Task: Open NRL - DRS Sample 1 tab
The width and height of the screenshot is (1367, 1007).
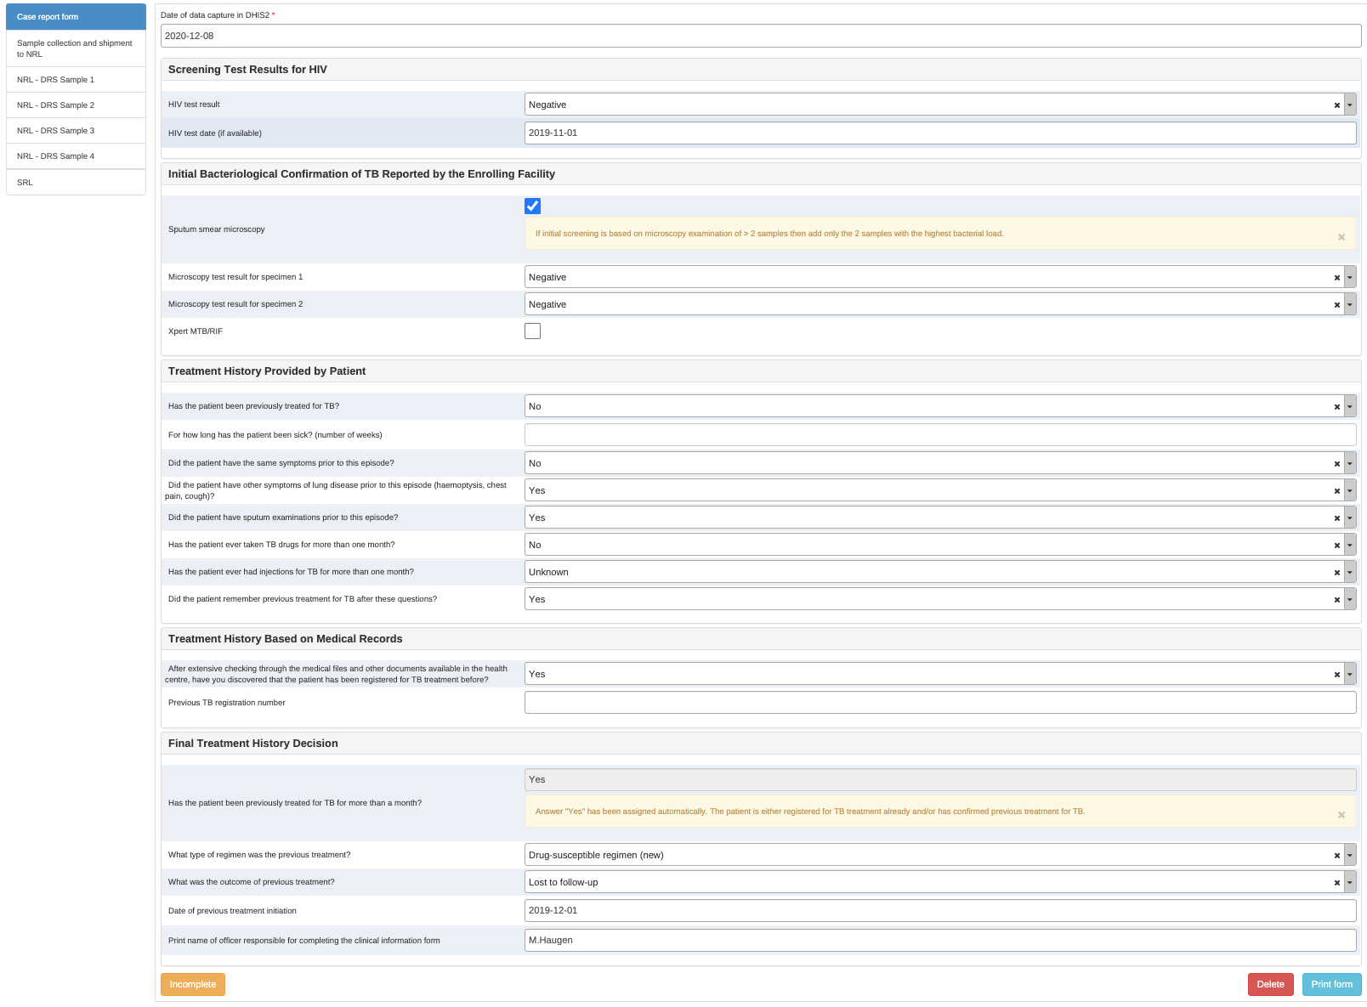Action: pyautogui.click(x=77, y=80)
